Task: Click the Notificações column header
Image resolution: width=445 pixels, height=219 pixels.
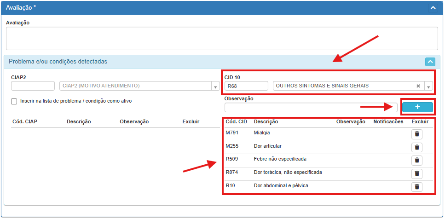Action: click(x=388, y=122)
